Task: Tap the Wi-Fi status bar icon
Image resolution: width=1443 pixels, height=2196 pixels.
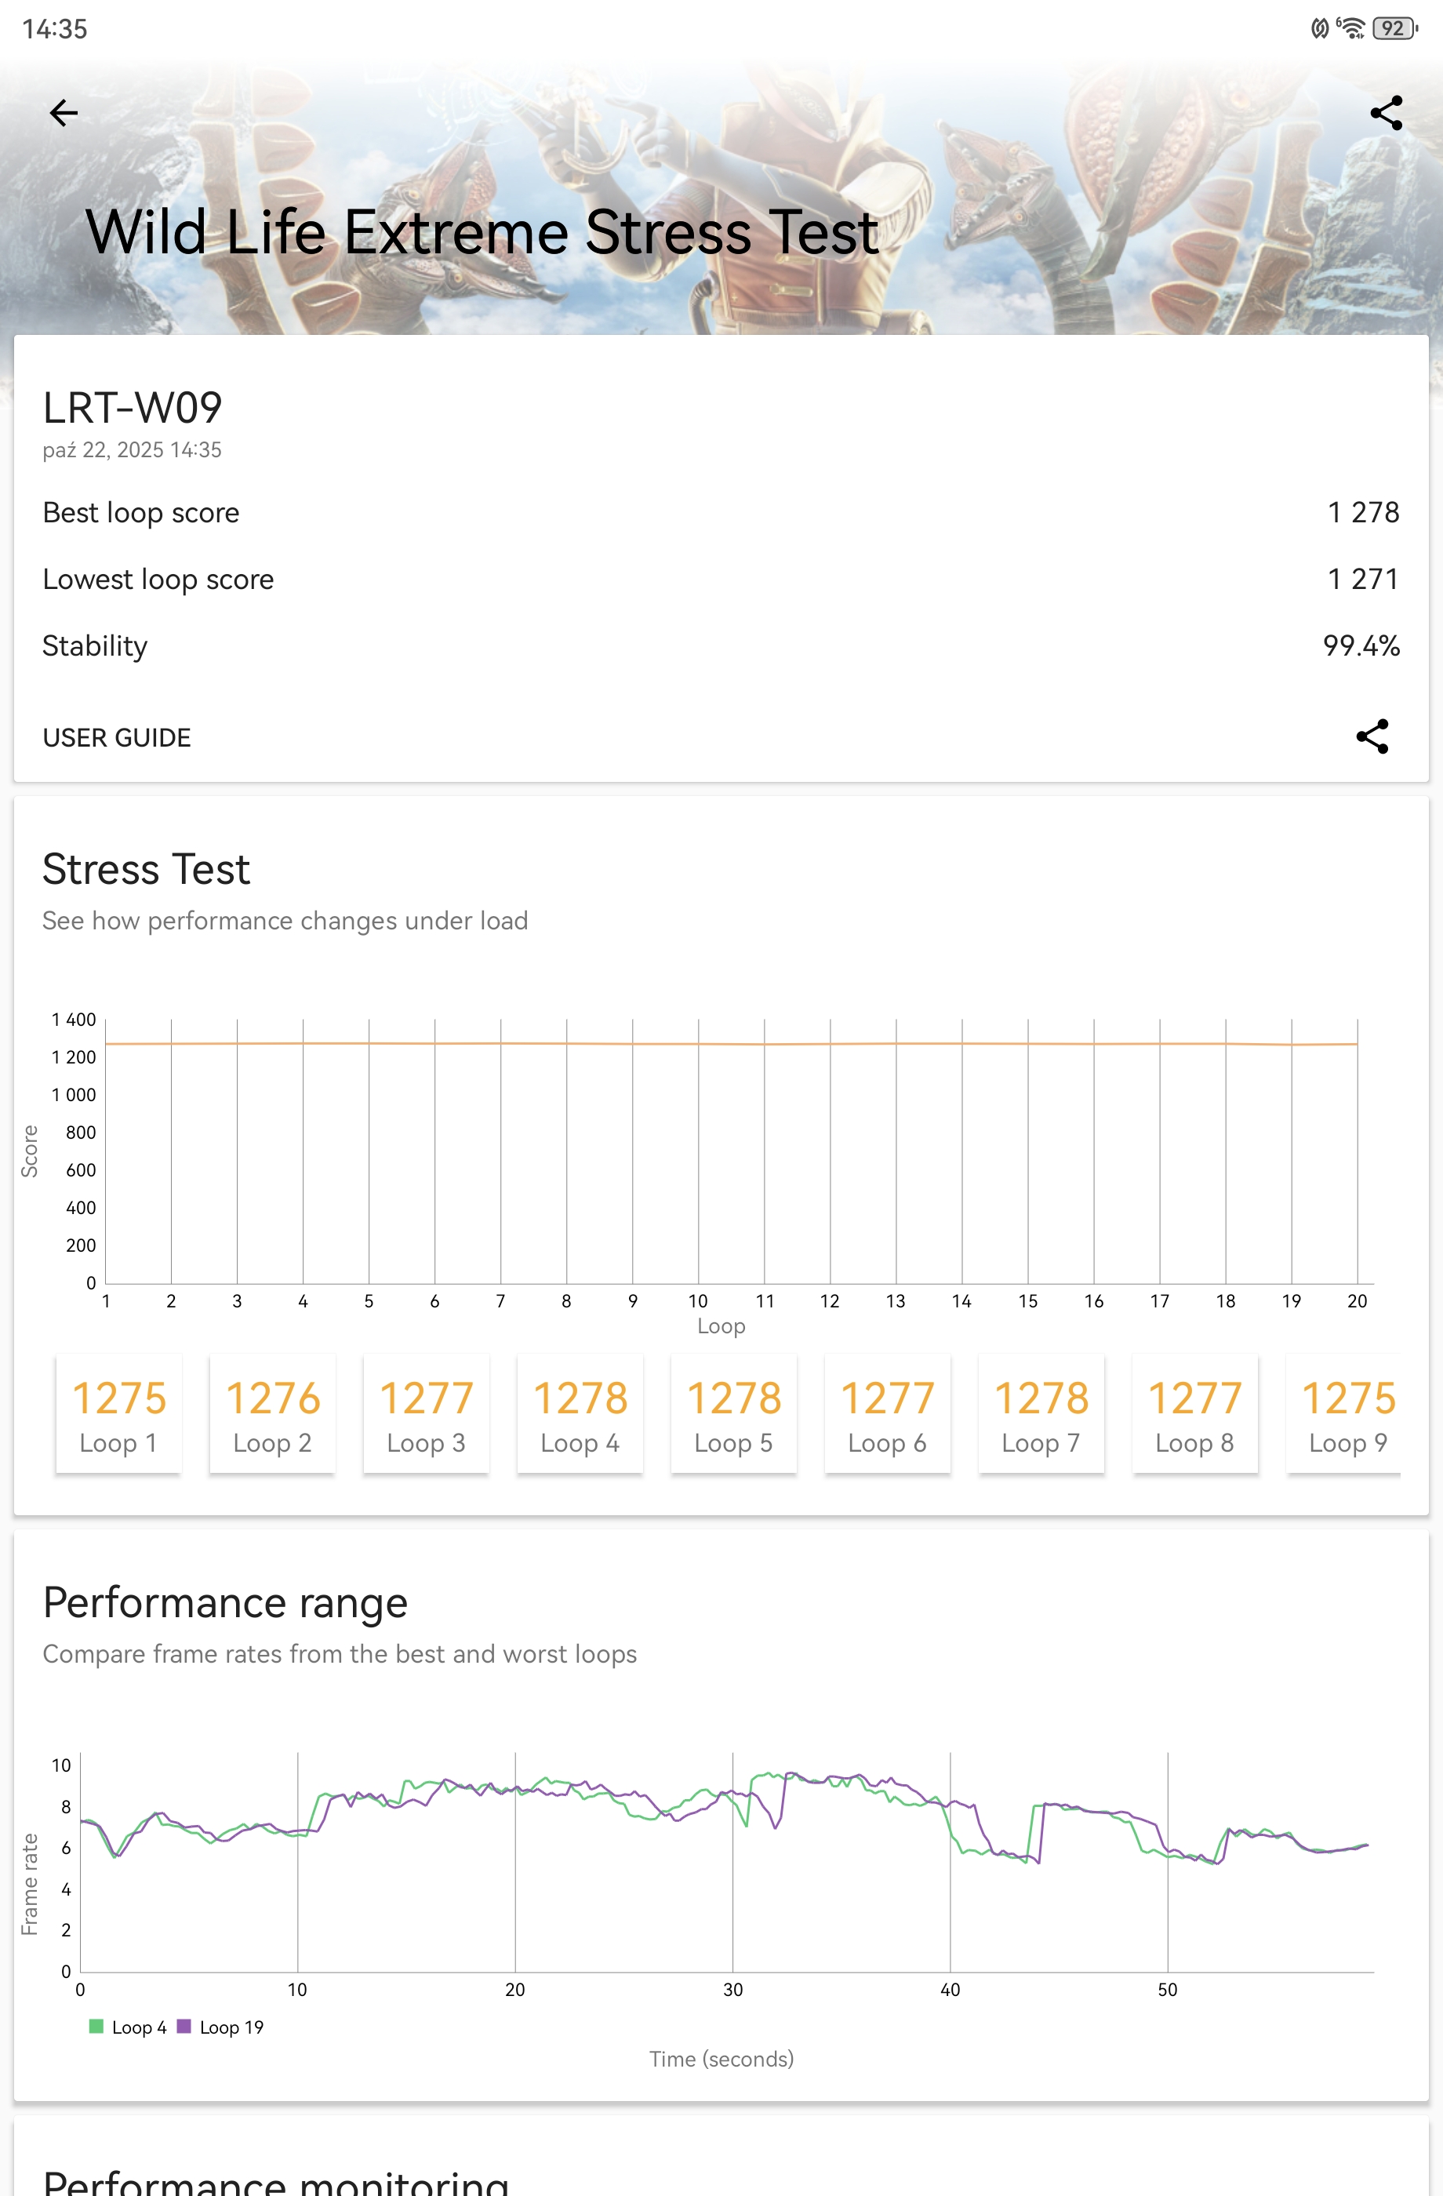Action: (1352, 28)
